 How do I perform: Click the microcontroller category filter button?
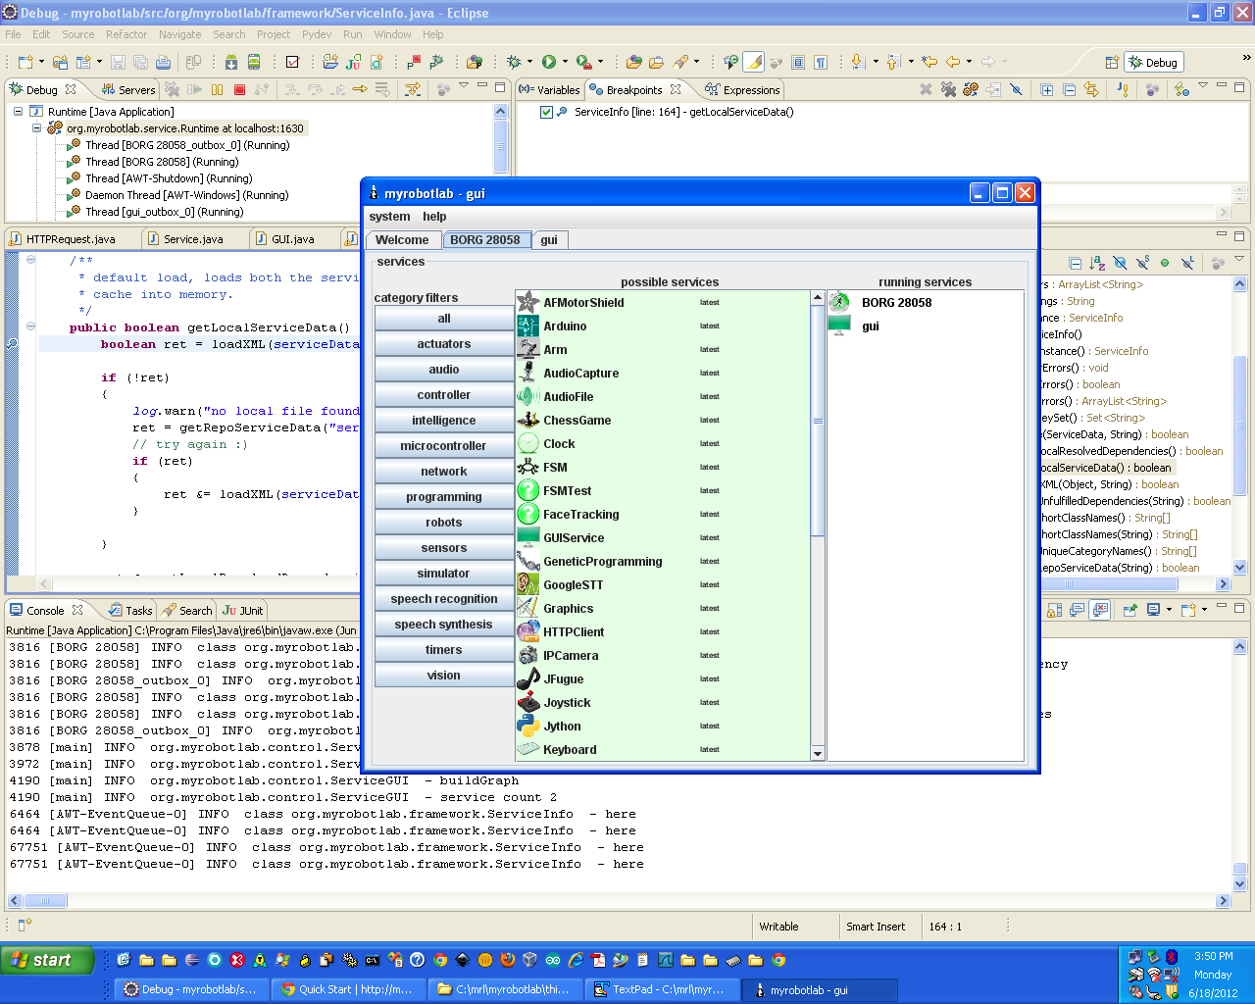pyautogui.click(x=444, y=446)
